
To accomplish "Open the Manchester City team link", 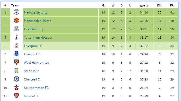I will point(36,12).
